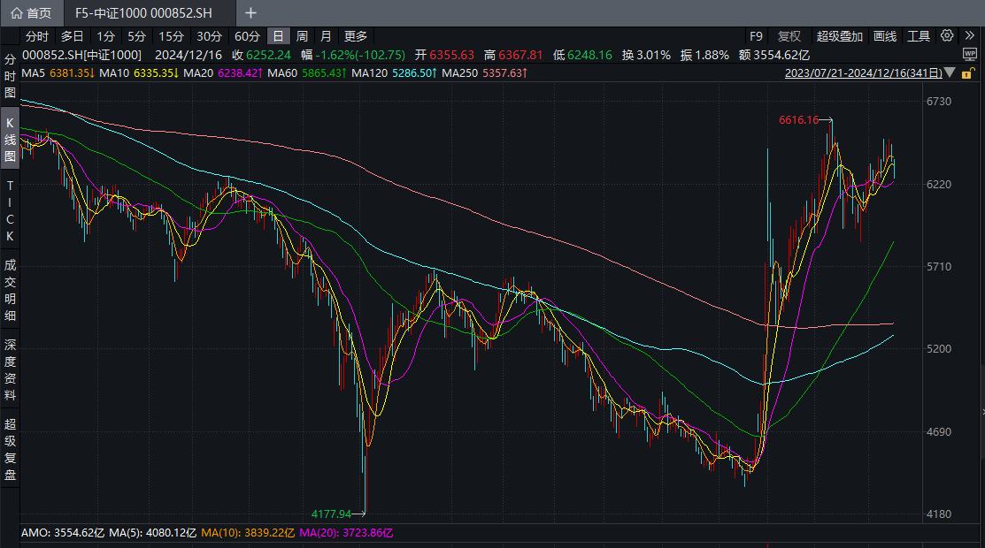Open the 更多 periods dropdown
The height and width of the screenshot is (548, 985).
pos(355,36)
